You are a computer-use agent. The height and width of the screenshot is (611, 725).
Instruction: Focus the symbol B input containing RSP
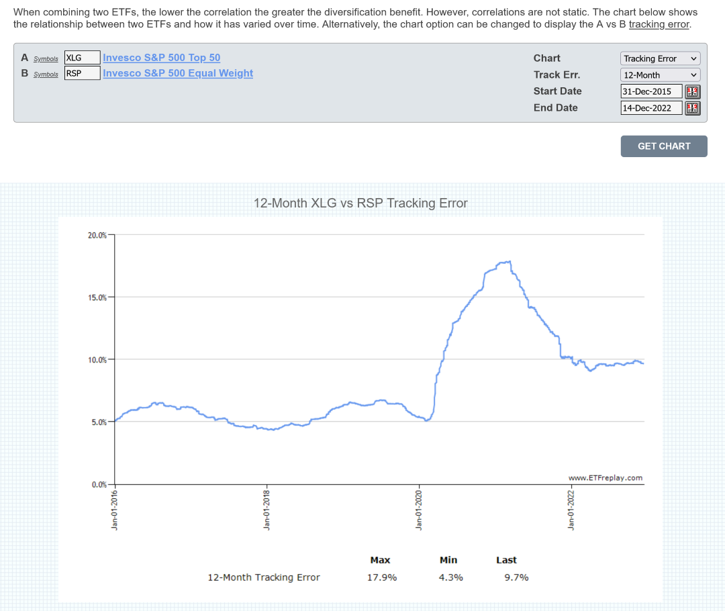(x=82, y=73)
